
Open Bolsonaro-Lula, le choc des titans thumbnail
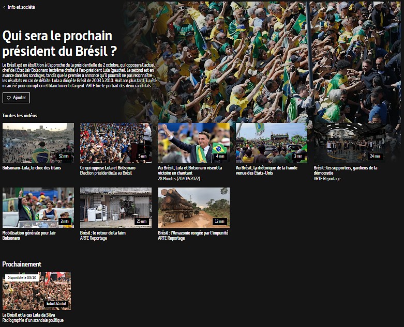38,143
